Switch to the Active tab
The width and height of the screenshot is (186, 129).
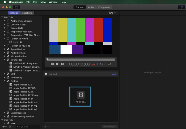coord(91,7)
